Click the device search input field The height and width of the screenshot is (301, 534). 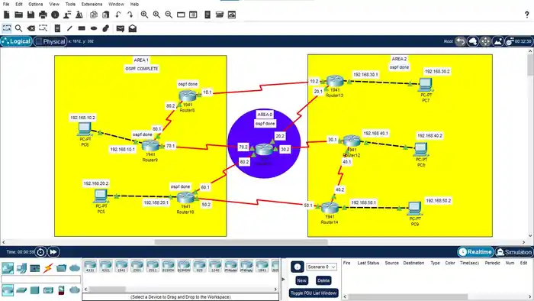(x=41, y=280)
